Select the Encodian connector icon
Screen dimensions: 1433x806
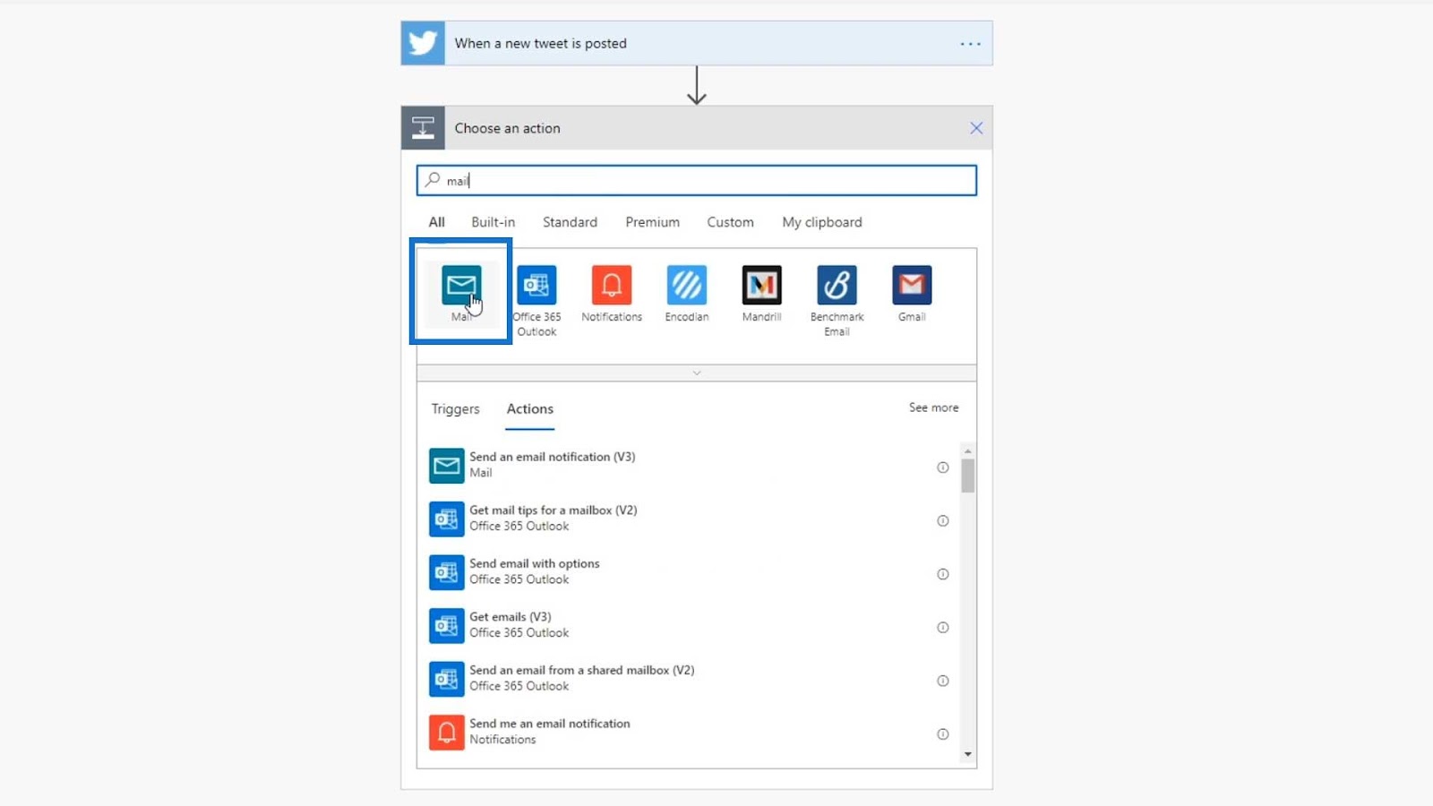click(x=687, y=285)
